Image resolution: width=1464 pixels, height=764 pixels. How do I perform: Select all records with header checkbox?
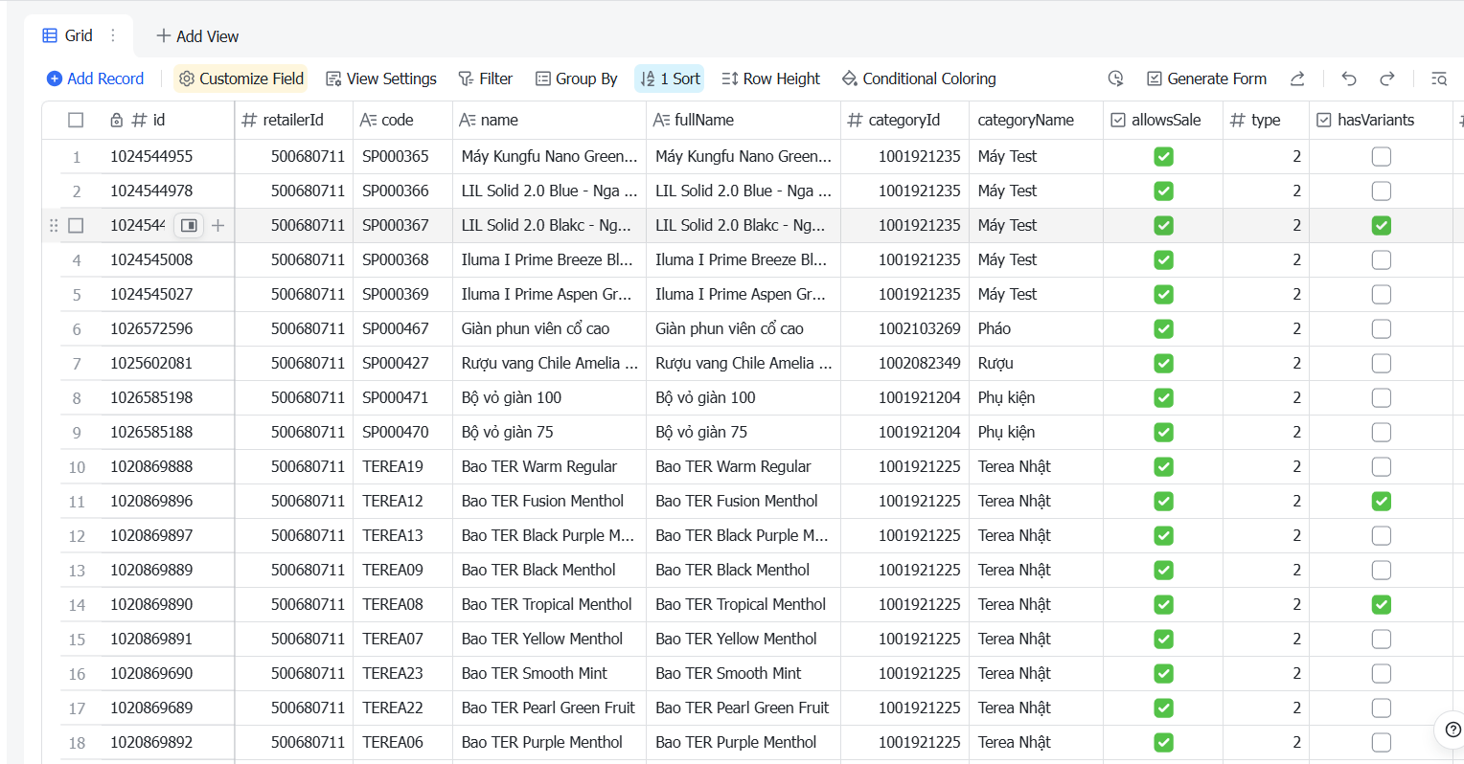click(x=76, y=120)
